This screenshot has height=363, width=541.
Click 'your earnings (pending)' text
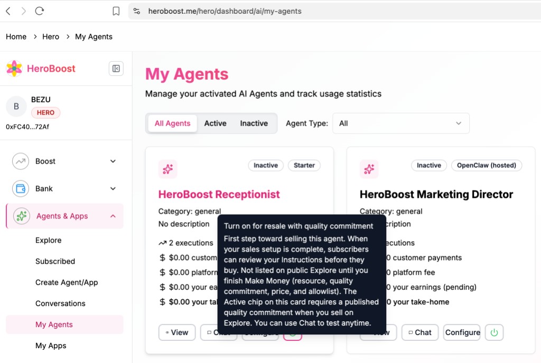[435, 287]
